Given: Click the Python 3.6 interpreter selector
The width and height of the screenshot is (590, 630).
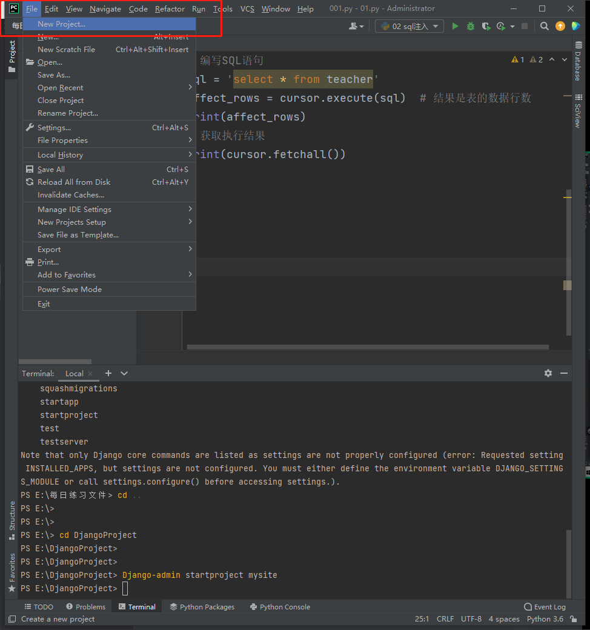Looking at the screenshot, I should (x=545, y=618).
